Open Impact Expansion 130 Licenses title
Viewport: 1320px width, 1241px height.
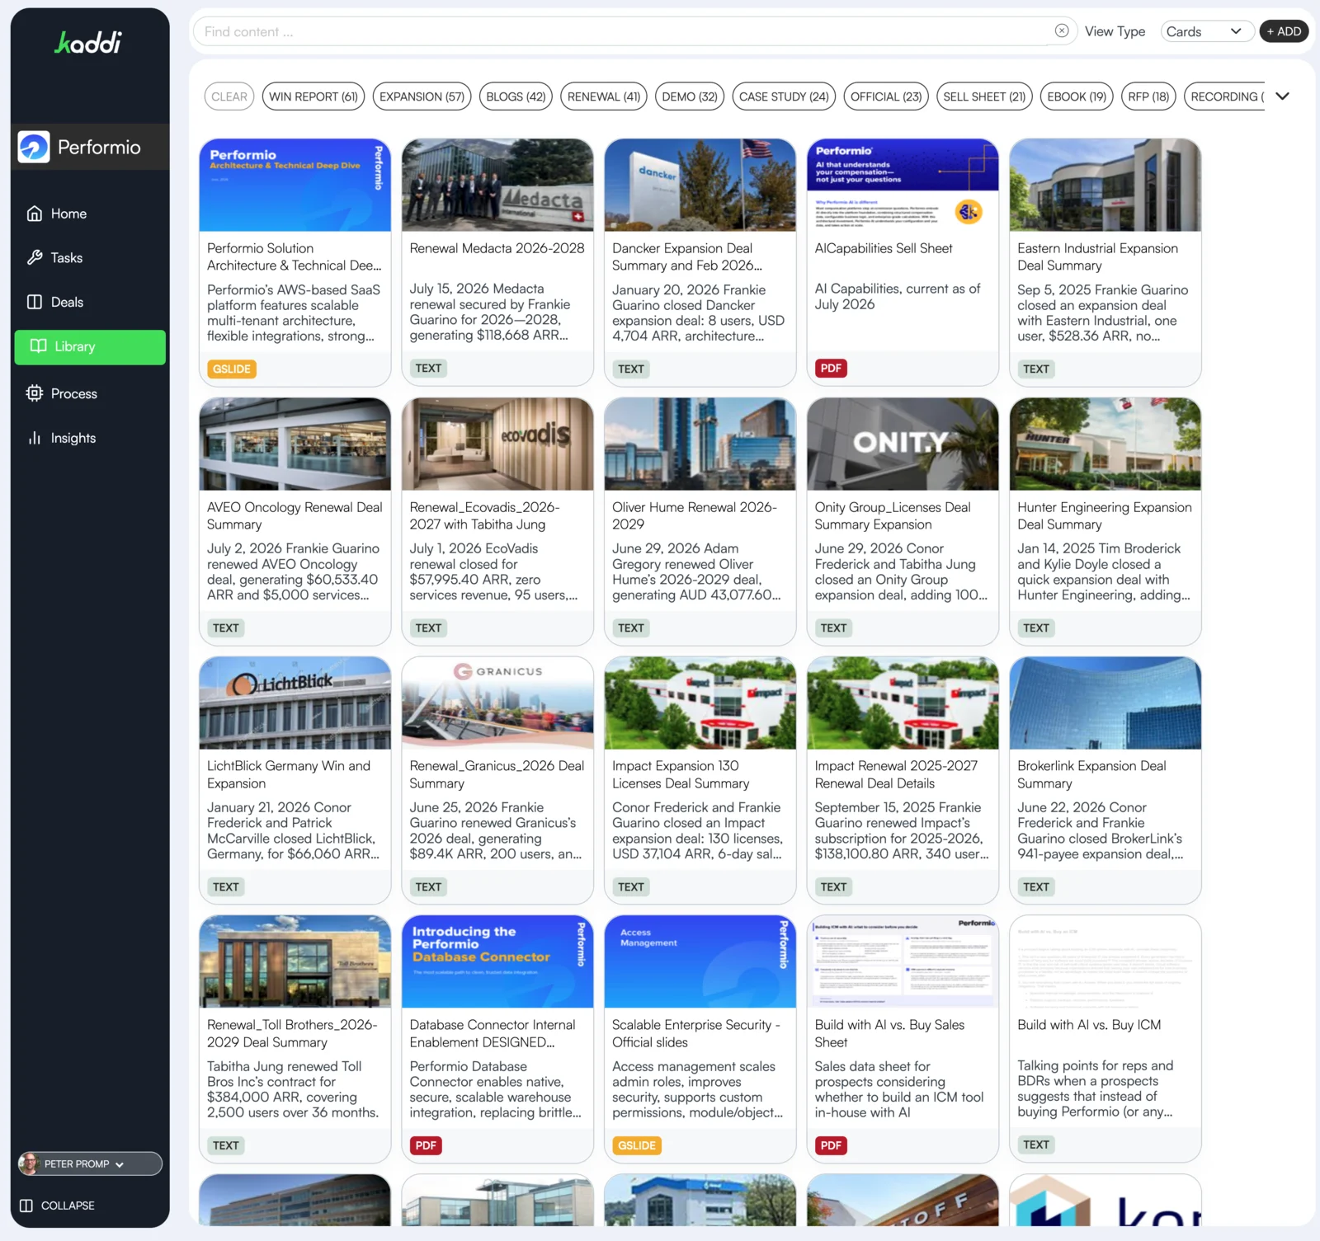click(681, 774)
